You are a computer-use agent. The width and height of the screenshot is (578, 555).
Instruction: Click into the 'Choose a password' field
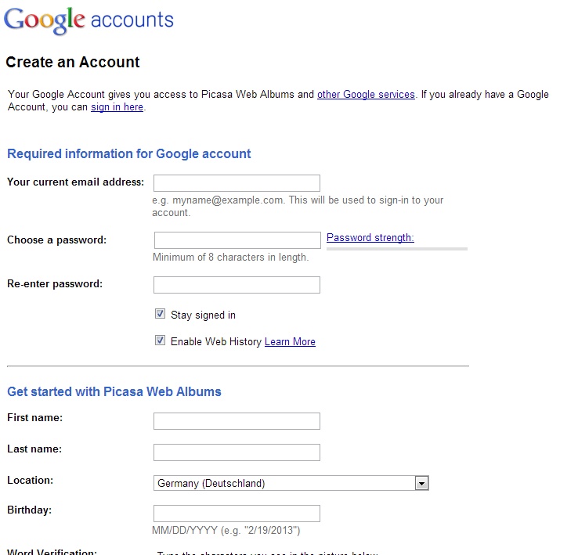[x=237, y=240]
